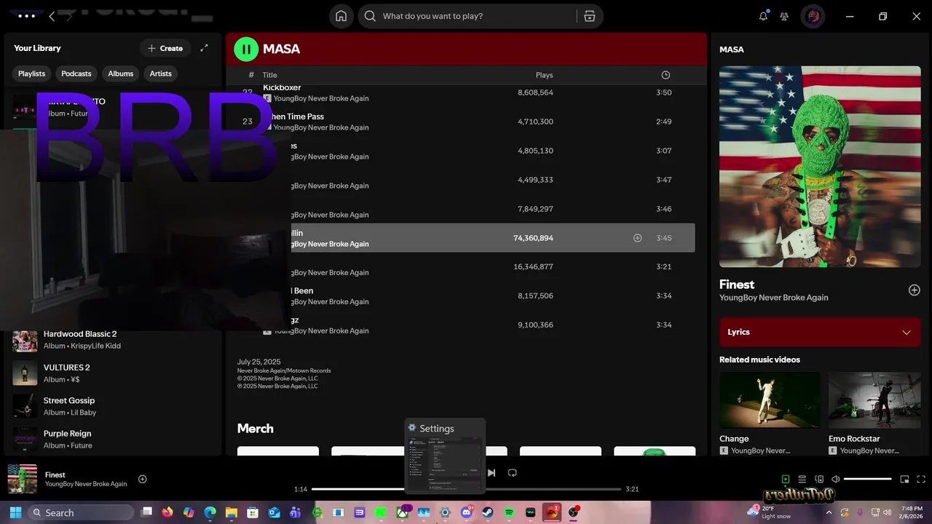932x524 pixels.
Task: Open Finest title in Now Playing sidebar
Action: point(737,285)
